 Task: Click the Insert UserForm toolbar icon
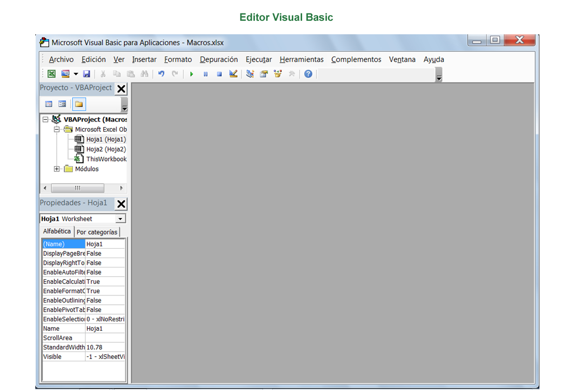65,74
